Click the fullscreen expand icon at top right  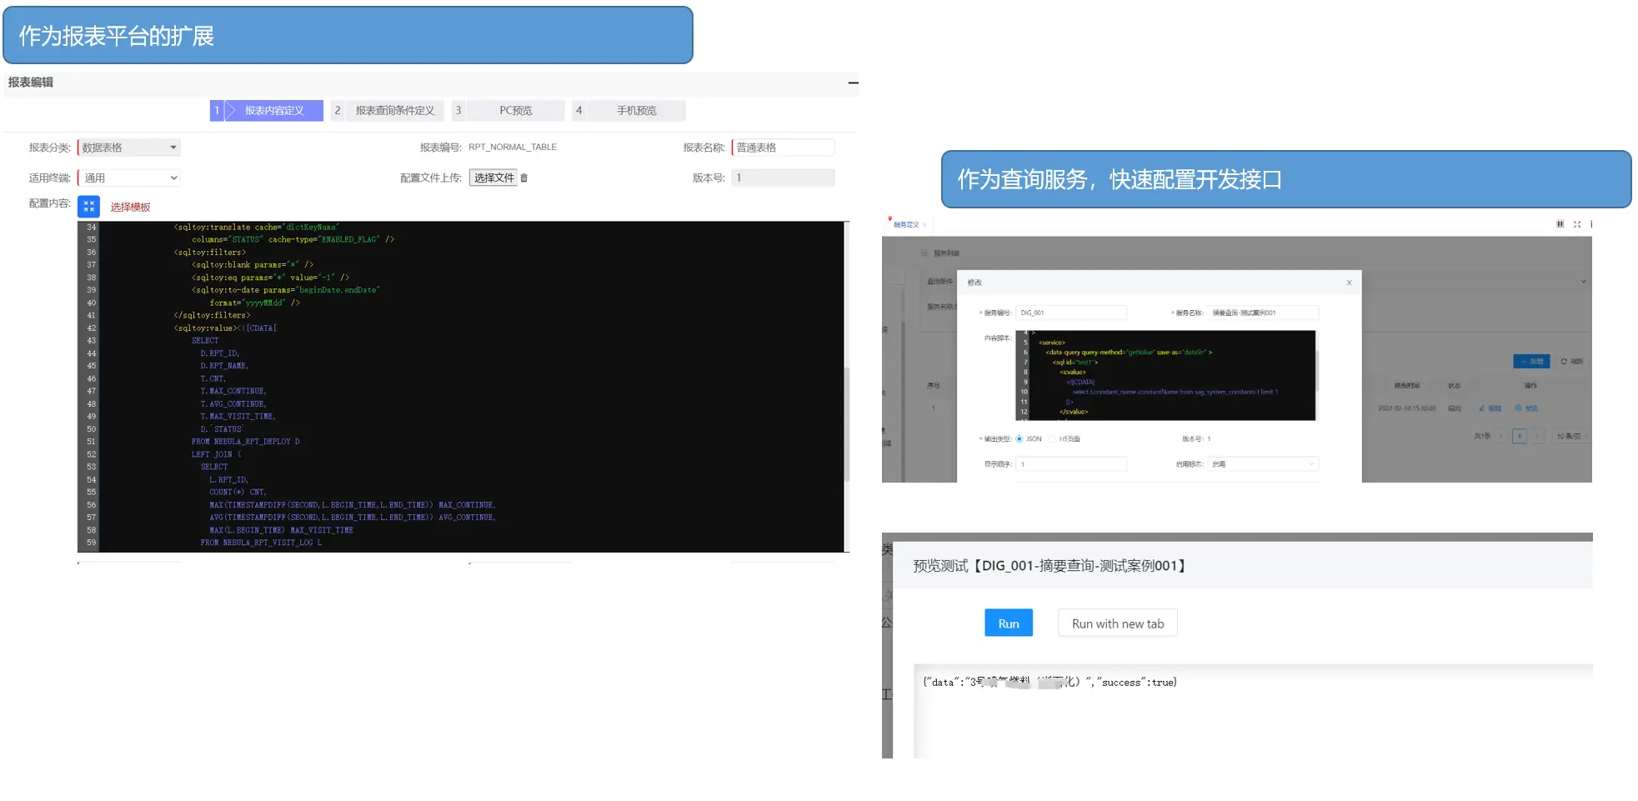coord(1576,224)
